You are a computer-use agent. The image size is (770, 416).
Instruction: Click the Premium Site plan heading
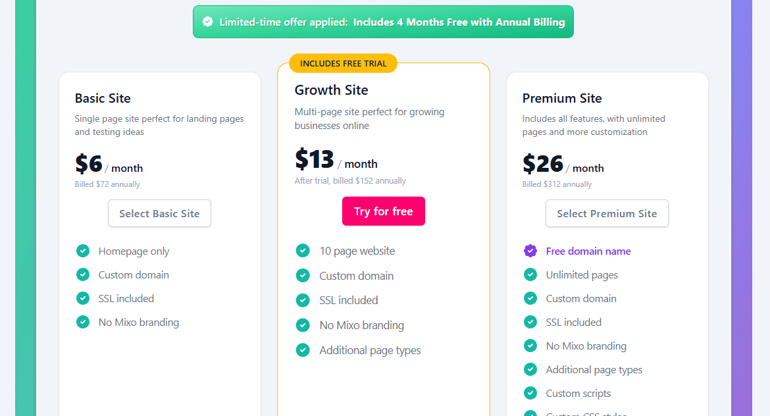[x=562, y=97]
